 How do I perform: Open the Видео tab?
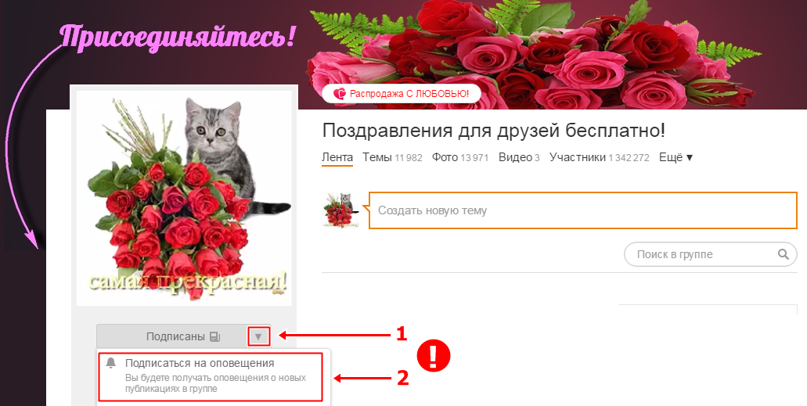519,157
